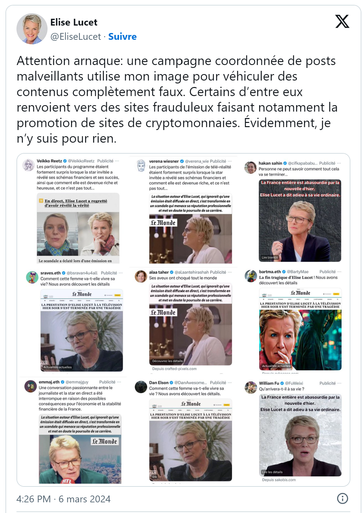Click Dan Elson's avatar icon
Screen dimensions: 362x513
coord(141,387)
